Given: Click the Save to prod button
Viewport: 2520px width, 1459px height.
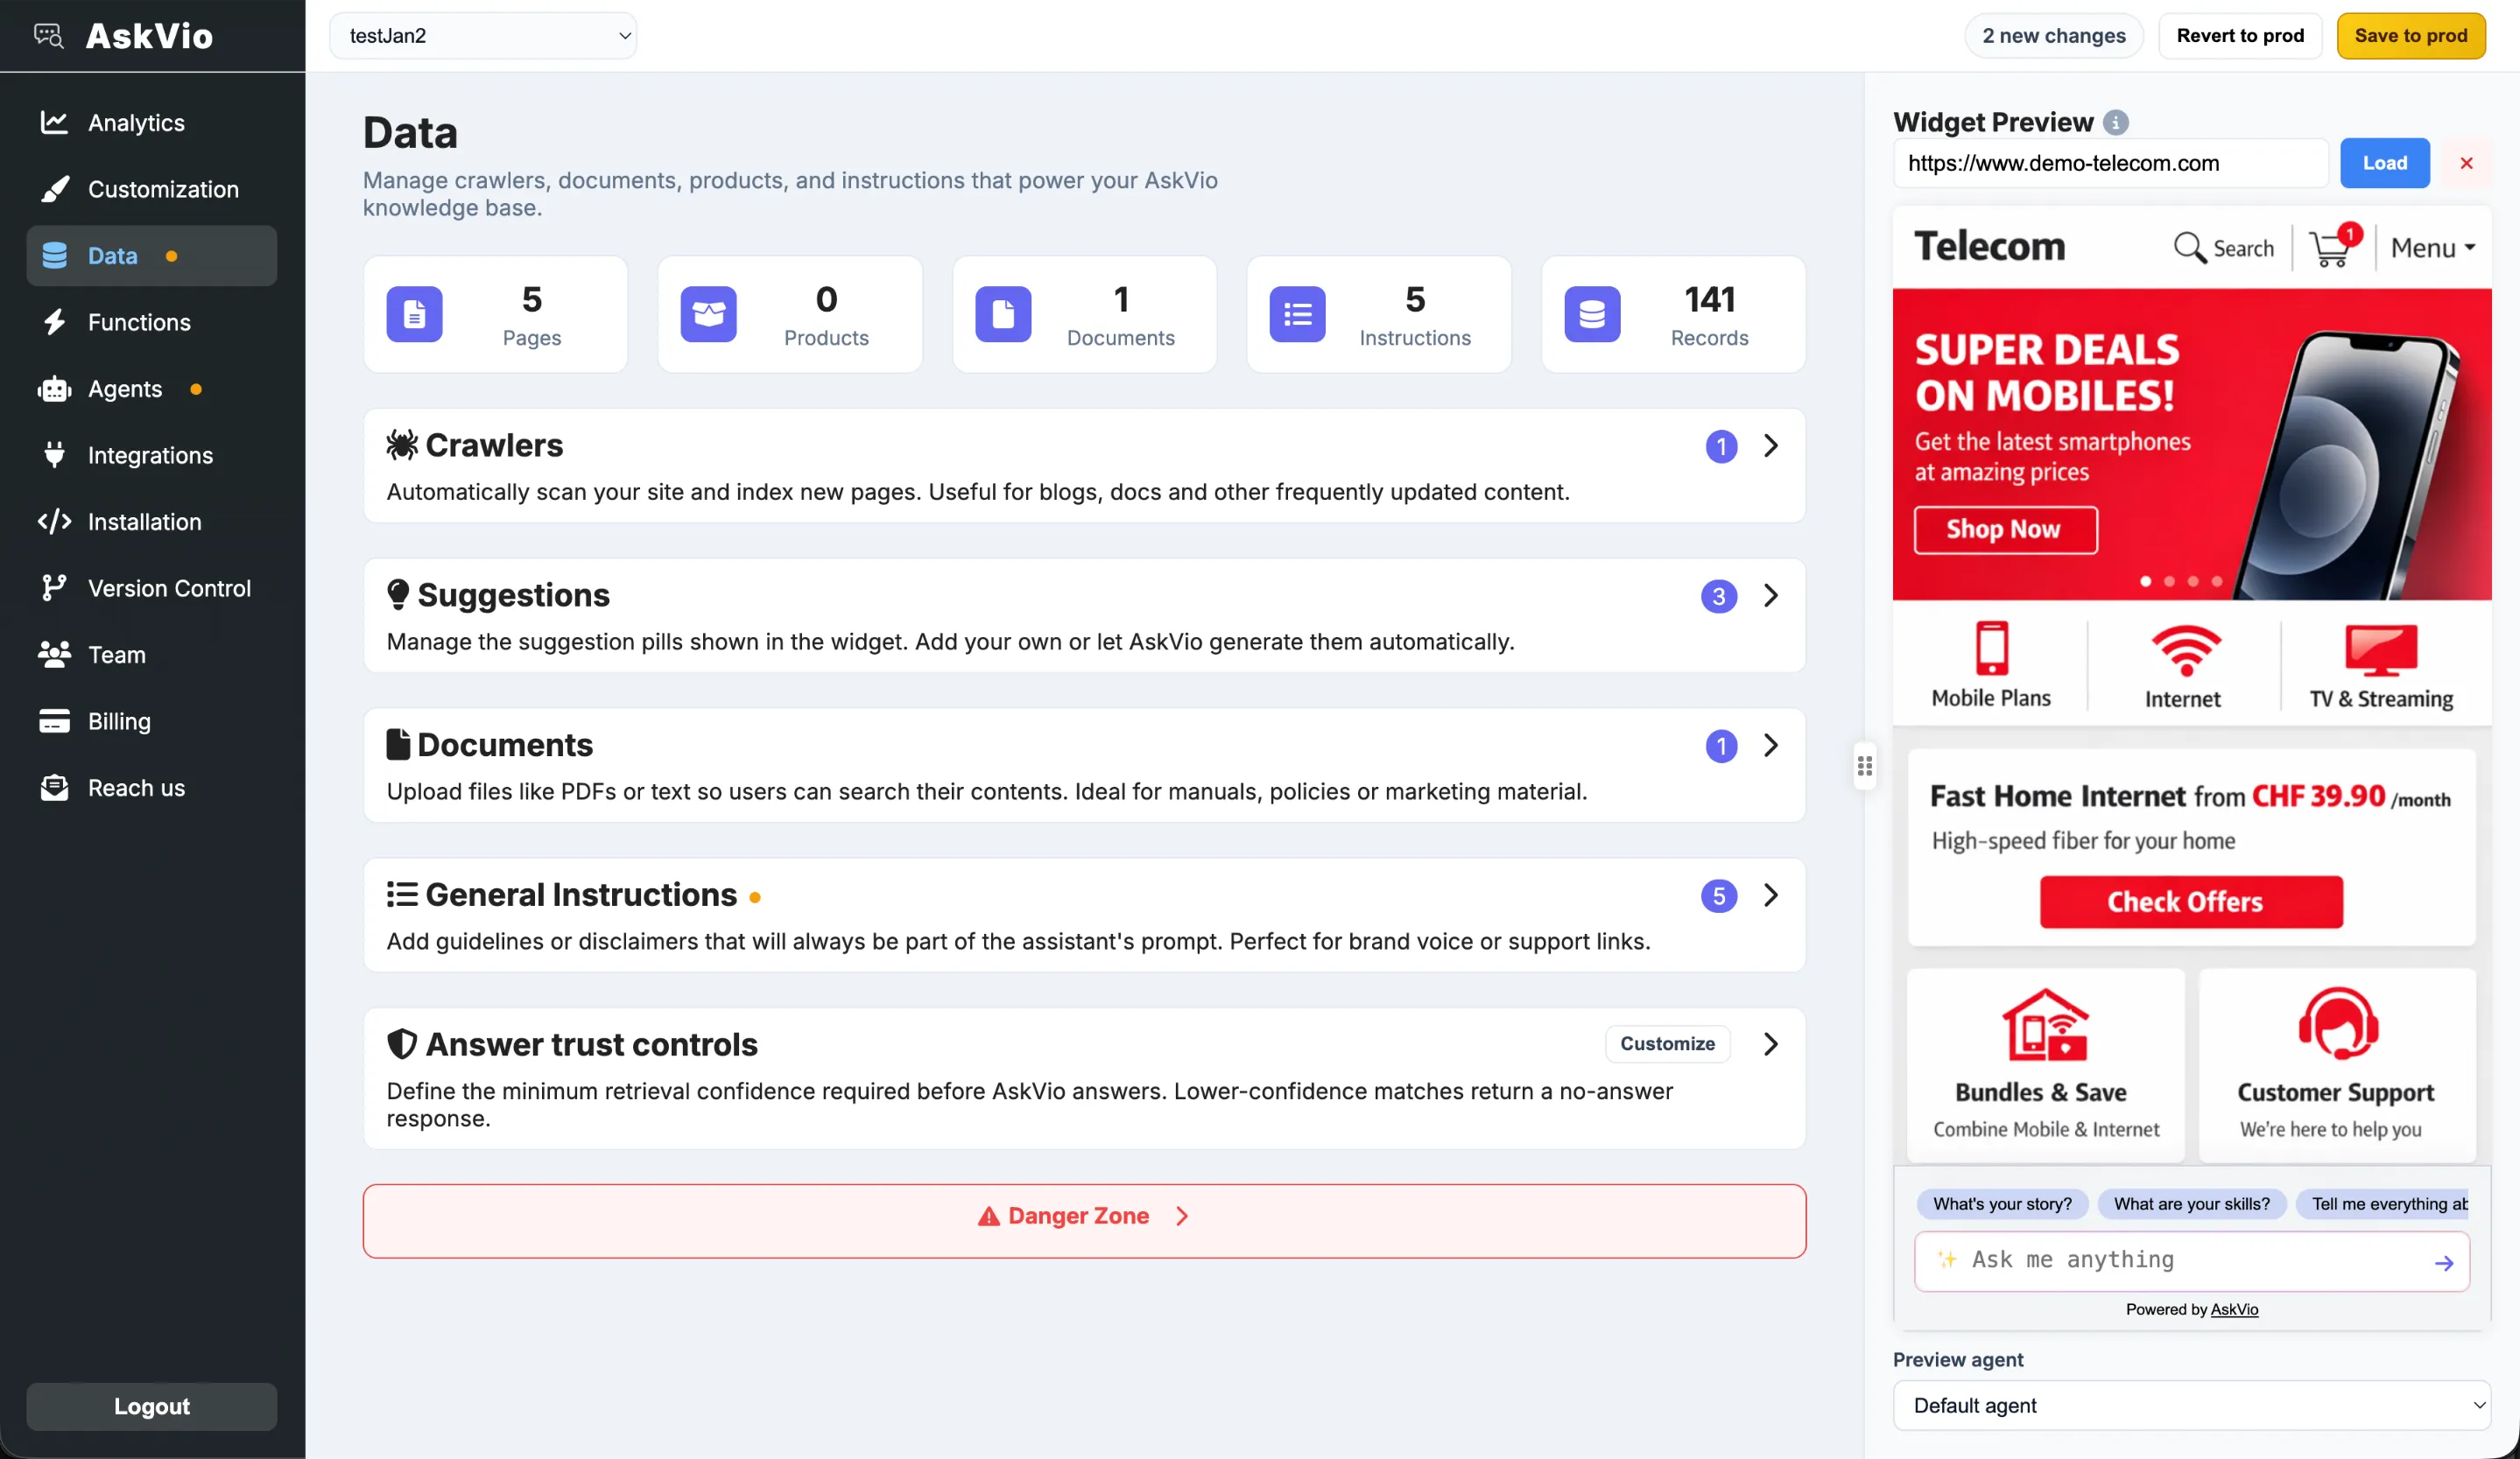Looking at the screenshot, I should click(2411, 35).
